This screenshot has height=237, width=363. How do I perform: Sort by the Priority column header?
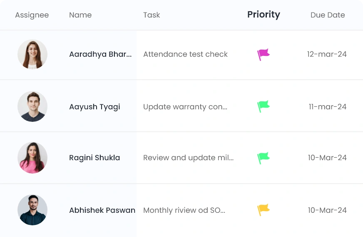[264, 15]
